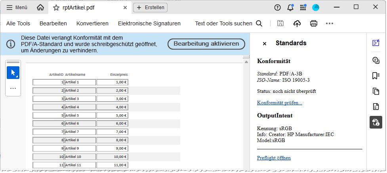Image resolution: width=387 pixels, height=173 pixels.
Task: Click the Preflight öffnen link
Action: coord(274,158)
